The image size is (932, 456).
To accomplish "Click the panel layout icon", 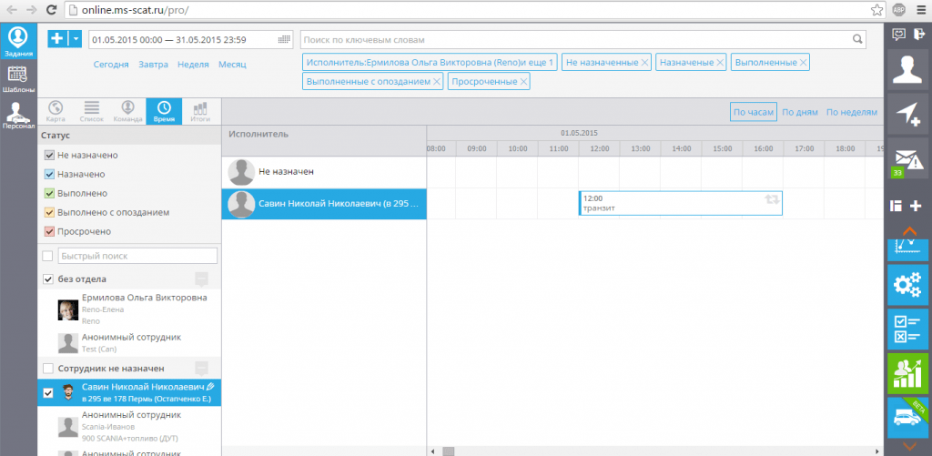I will pyautogui.click(x=896, y=207).
